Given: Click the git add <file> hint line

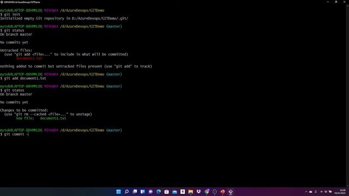Looking at the screenshot, I should click(x=66, y=54).
